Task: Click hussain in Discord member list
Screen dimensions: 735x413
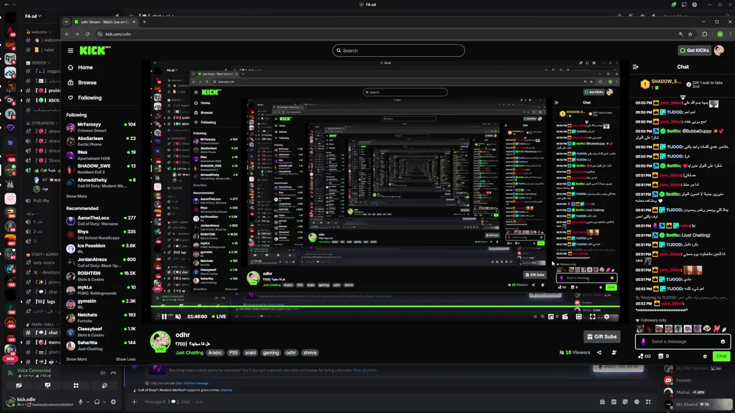Action: [x=683, y=380]
